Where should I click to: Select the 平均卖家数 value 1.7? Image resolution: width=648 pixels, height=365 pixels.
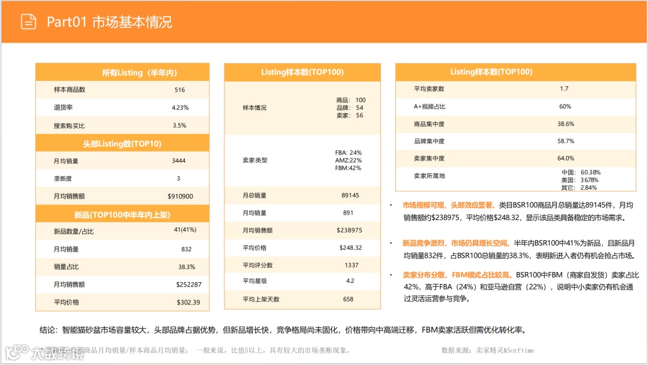tap(564, 89)
